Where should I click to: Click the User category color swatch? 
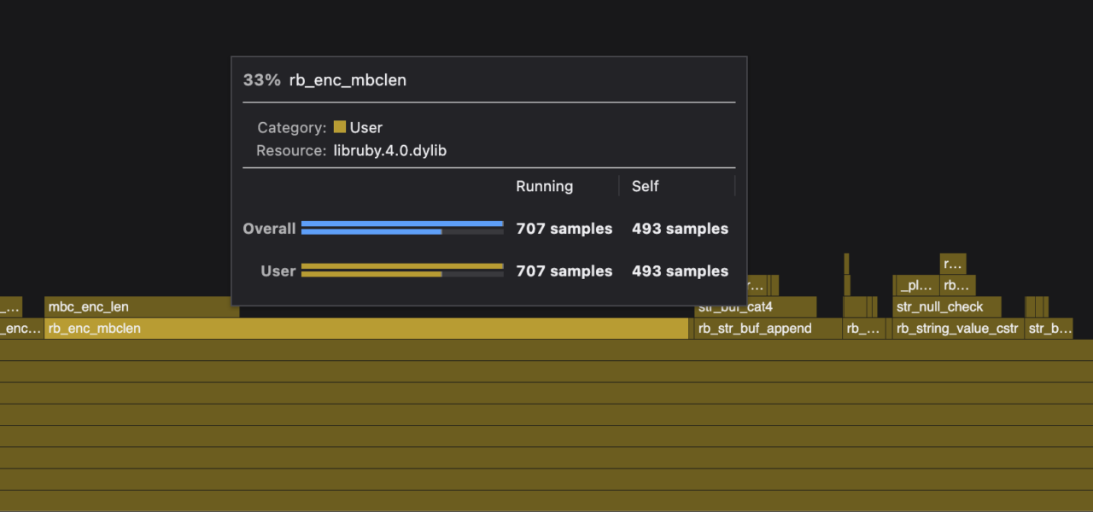(340, 127)
